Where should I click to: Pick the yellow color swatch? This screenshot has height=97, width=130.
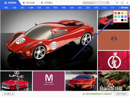tap(126, 13)
